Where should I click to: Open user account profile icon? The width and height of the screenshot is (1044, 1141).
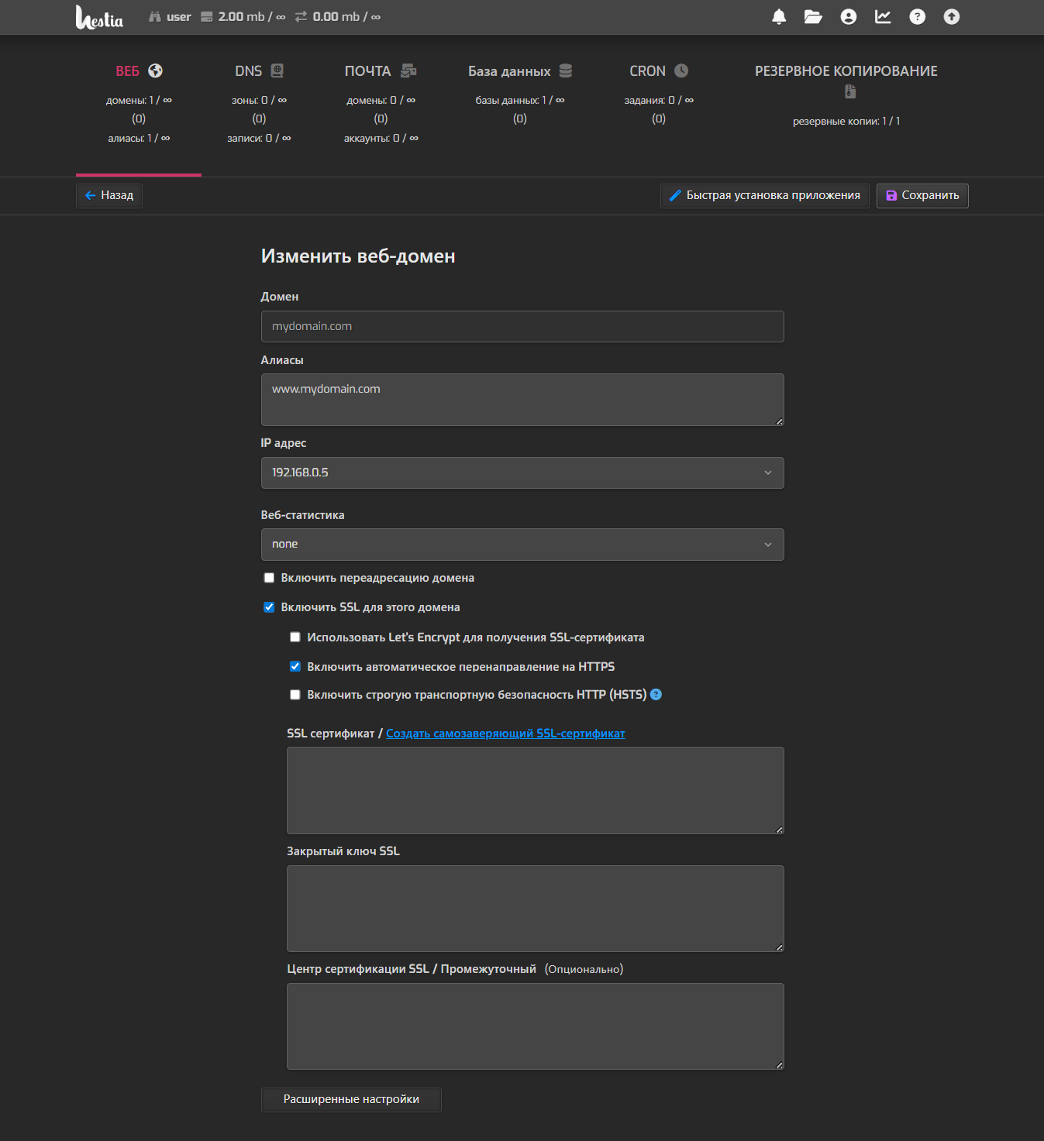849,17
